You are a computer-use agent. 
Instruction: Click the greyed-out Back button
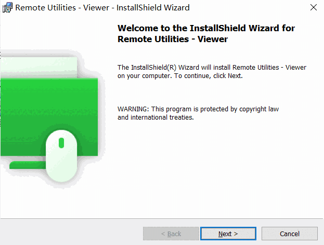(171, 234)
